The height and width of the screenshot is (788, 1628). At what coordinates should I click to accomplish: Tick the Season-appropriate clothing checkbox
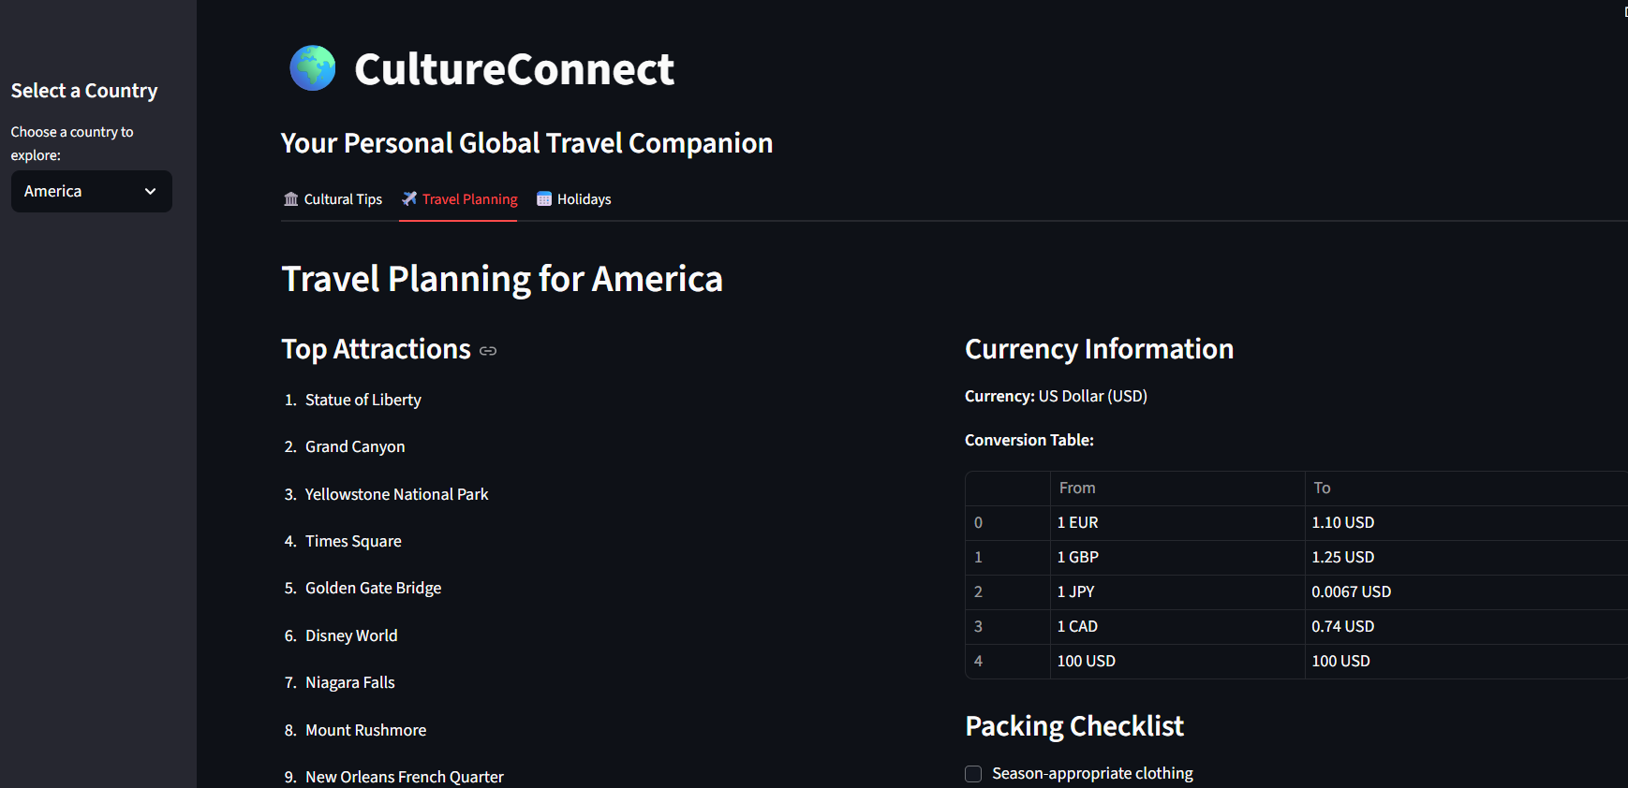pyautogui.click(x=973, y=774)
